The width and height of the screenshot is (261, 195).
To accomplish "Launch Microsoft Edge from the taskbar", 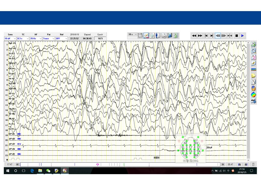I will point(32,171).
